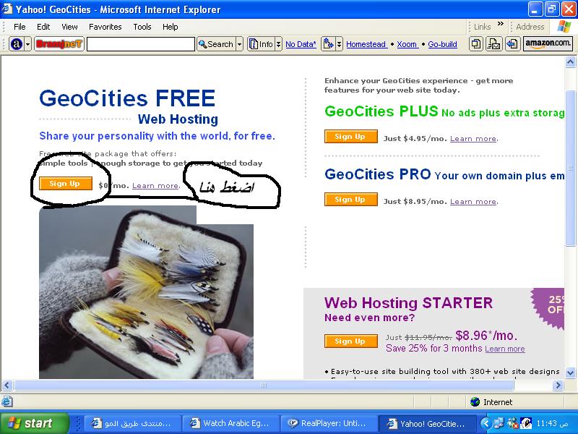Follow Learn more link for GeoCities PRO
This screenshot has height=434, width=578.
tap(474, 202)
